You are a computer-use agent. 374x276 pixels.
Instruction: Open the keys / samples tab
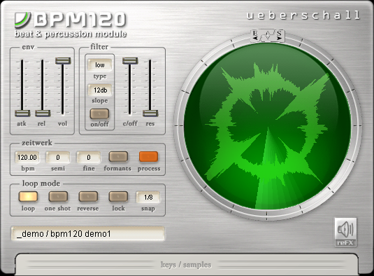186,264
